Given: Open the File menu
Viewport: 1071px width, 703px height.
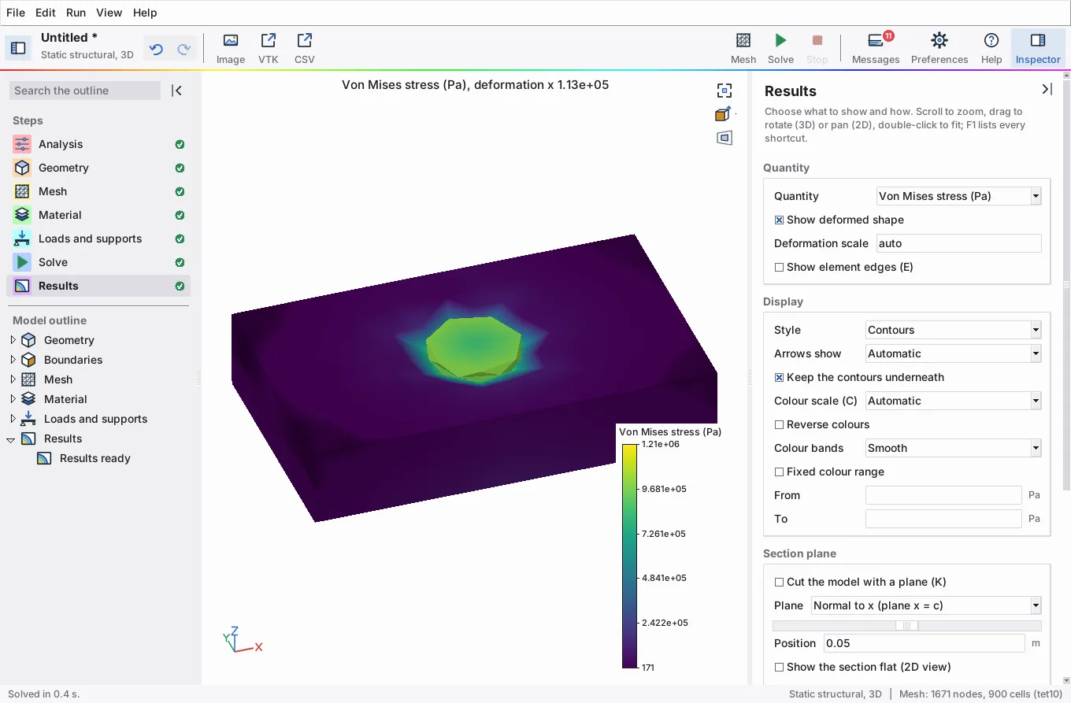Looking at the screenshot, I should 16,13.
